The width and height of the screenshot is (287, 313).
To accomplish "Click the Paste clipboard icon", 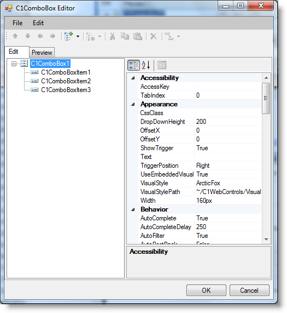I will pos(138,36).
